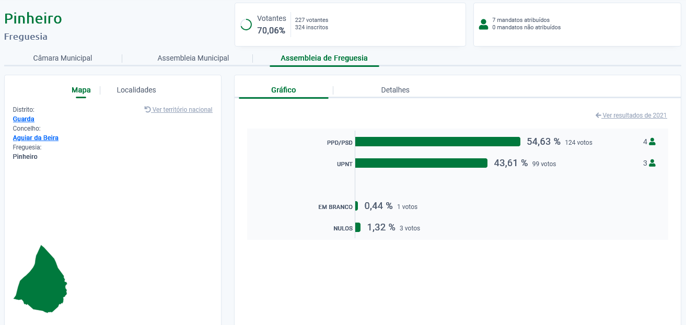Open the Câmara Municipal tab
Screen dimensions: 686x325
(x=63, y=58)
